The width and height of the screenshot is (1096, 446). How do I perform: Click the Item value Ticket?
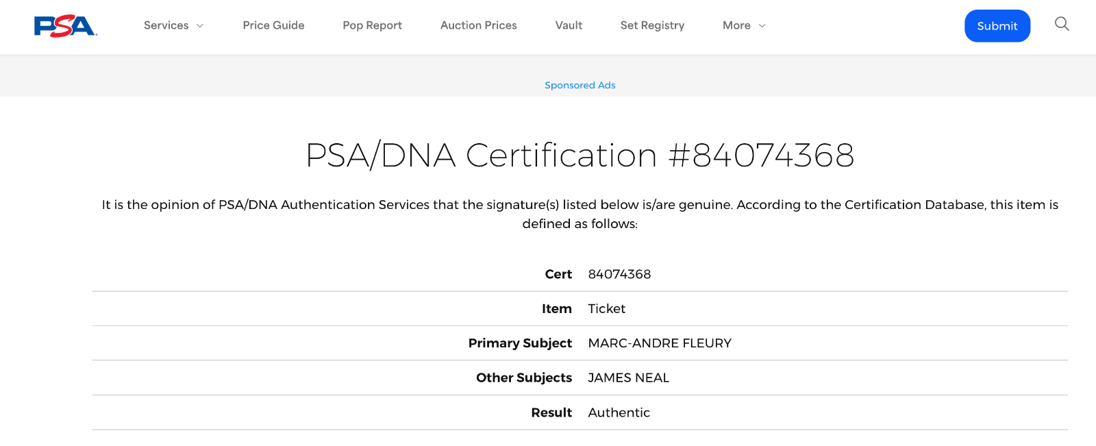pos(606,308)
